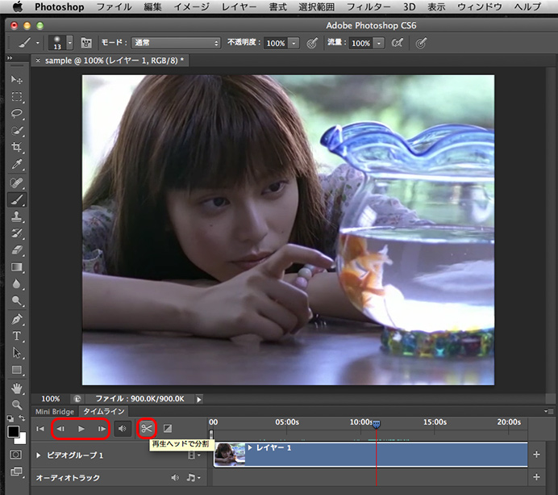
Task: Click the timeline playhead marker
Action: (x=376, y=424)
